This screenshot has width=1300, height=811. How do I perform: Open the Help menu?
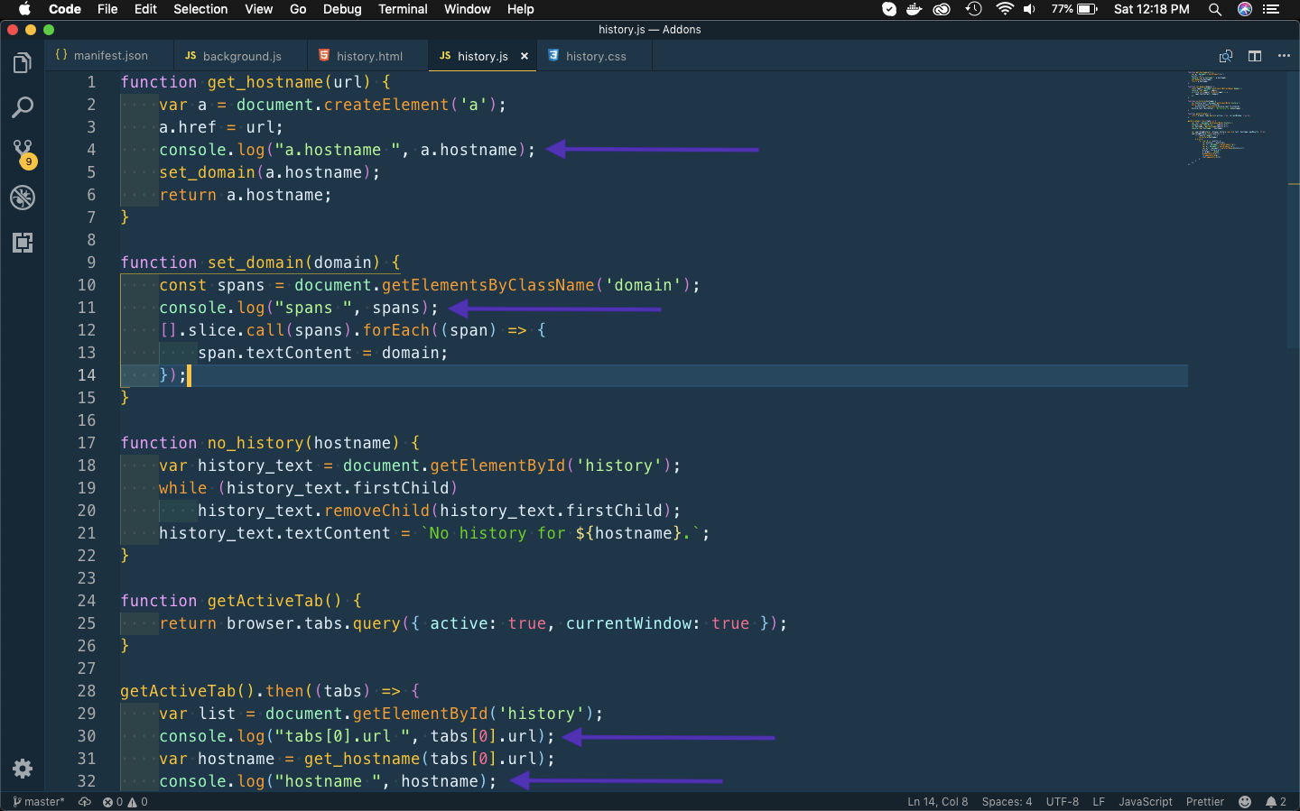[x=520, y=9]
